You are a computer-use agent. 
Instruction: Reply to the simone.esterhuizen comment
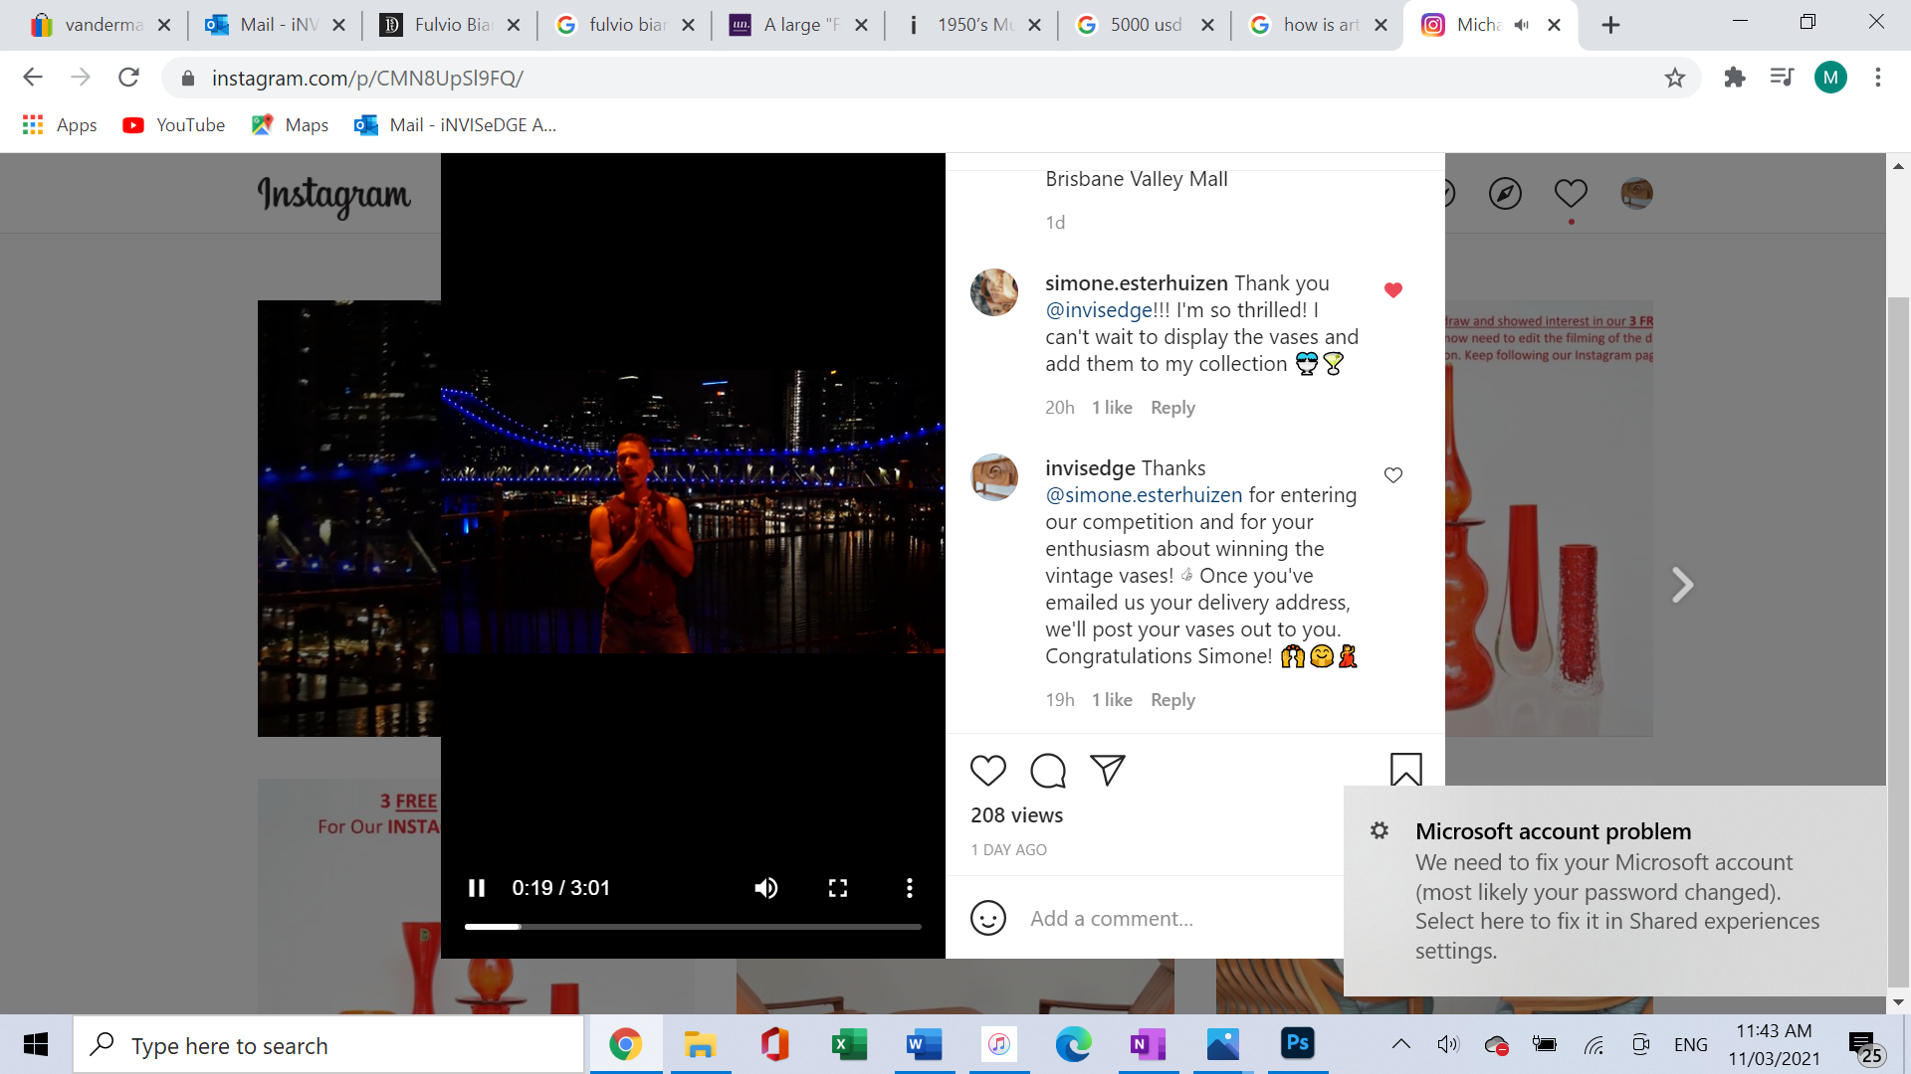pos(1172,408)
